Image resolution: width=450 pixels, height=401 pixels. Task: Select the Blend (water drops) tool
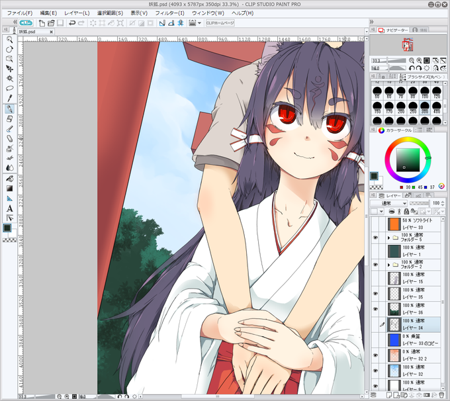pyautogui.click(x=9, y=167)
